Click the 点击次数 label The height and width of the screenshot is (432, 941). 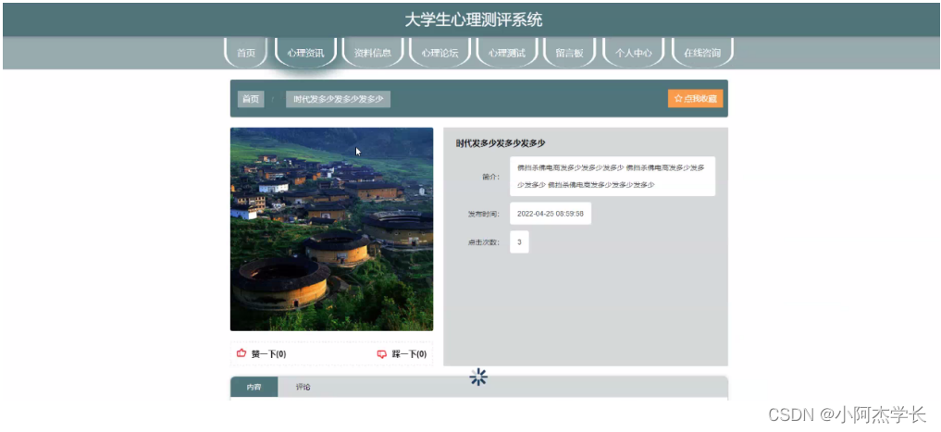point(484,242)
